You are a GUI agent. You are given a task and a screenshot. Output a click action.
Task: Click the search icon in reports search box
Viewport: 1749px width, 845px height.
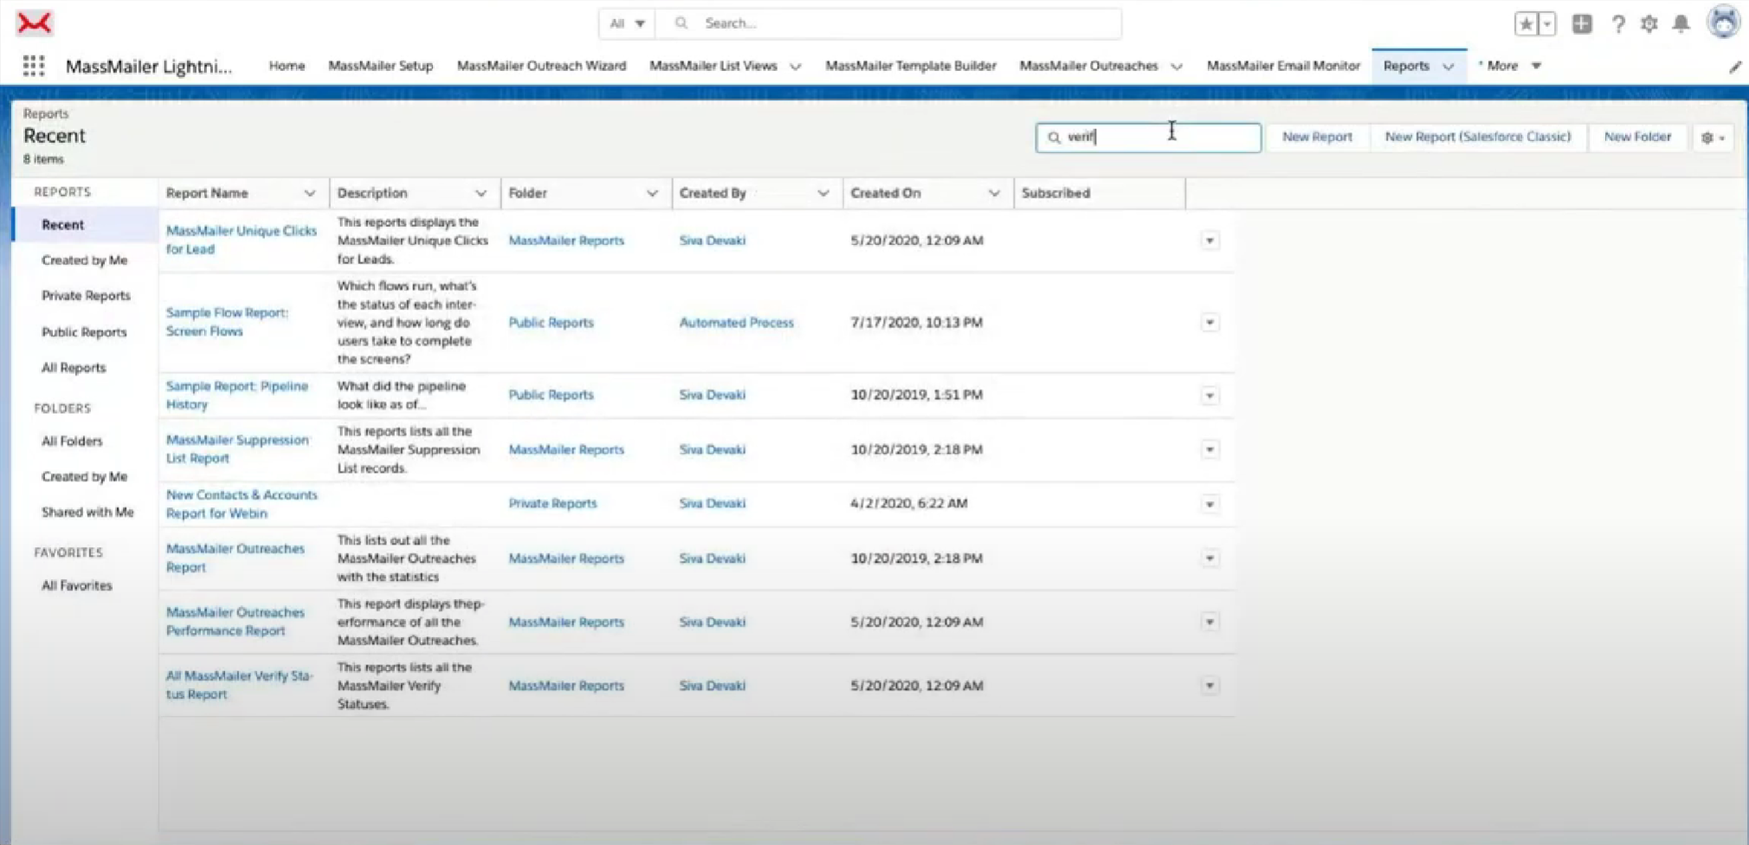tap(1054, 138)
